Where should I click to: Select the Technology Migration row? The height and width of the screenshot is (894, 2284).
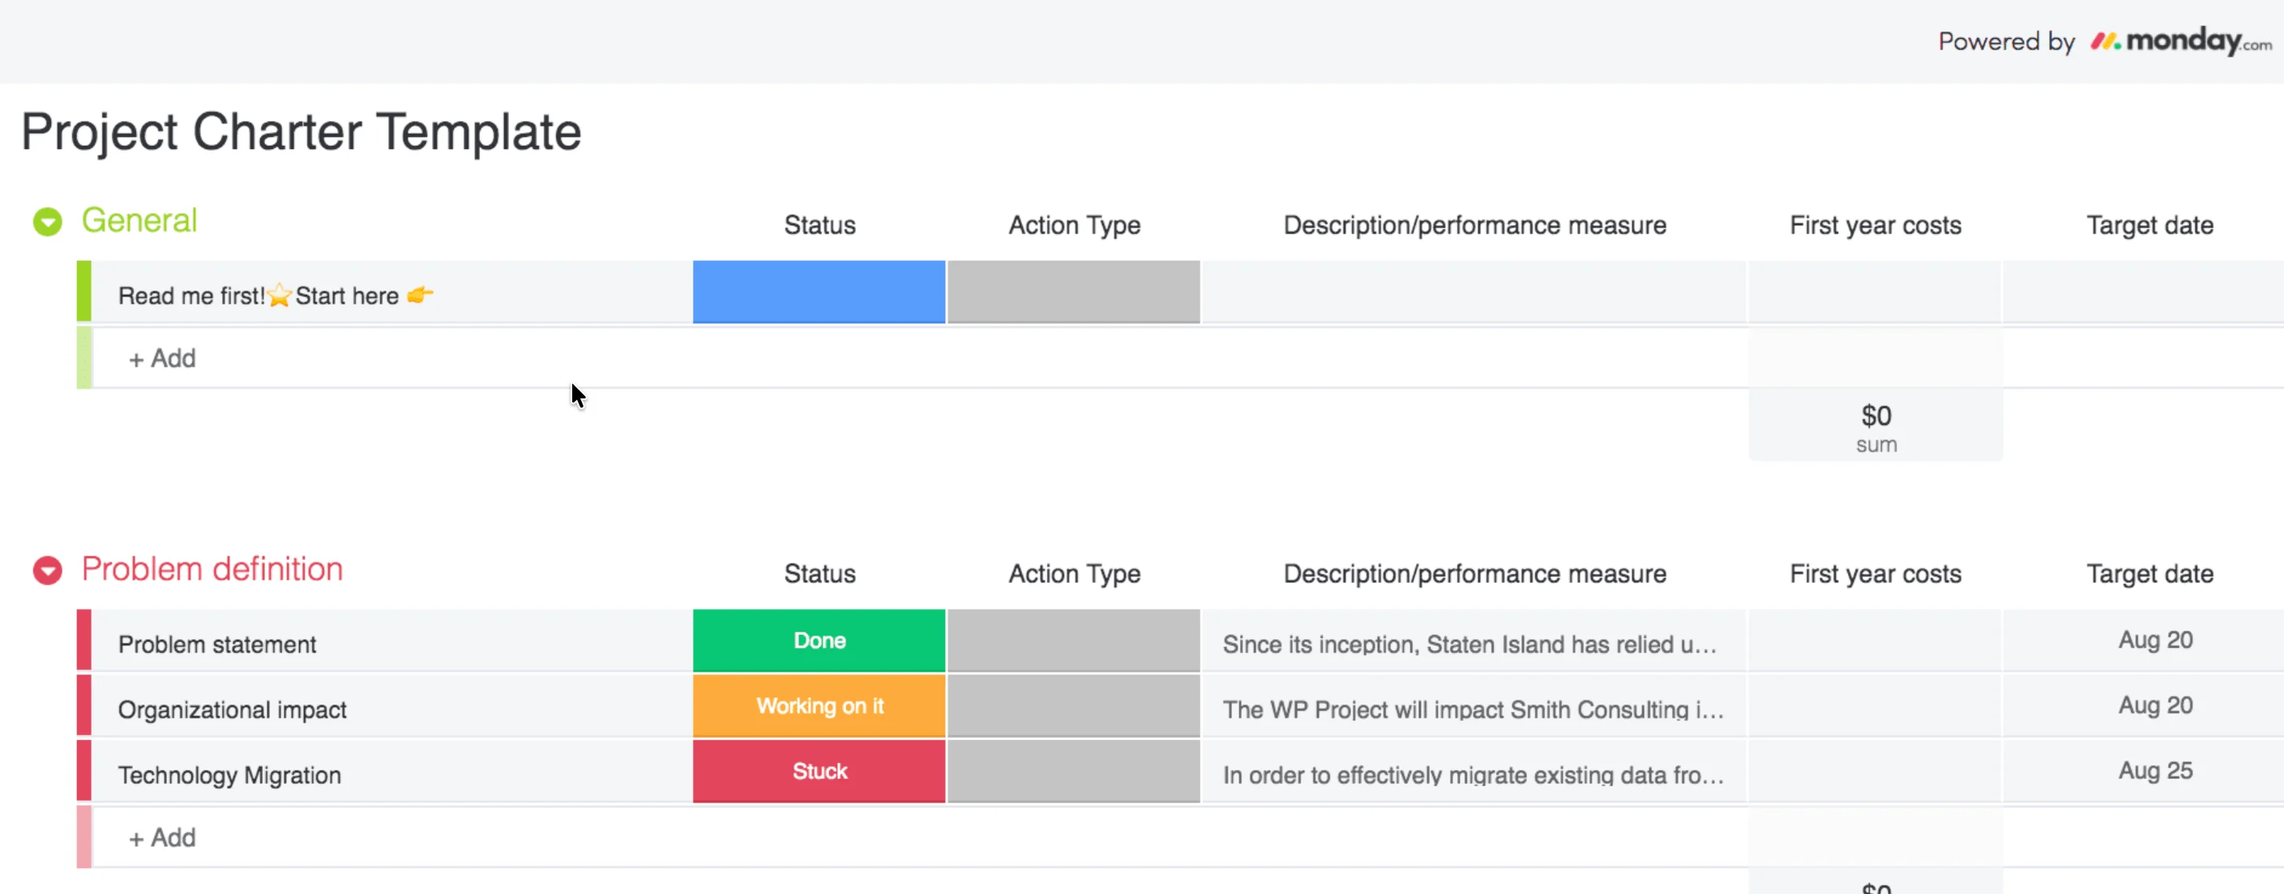[229, 775]
